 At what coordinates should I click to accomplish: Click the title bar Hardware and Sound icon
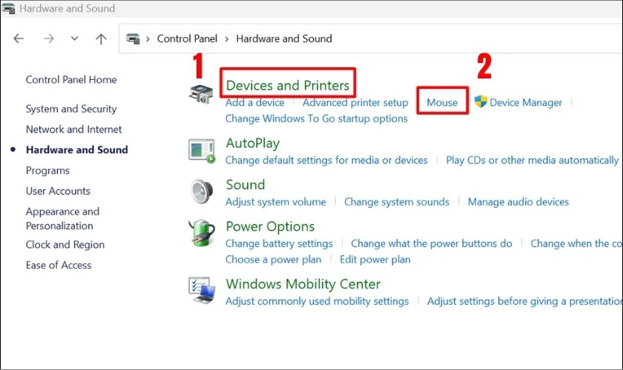point(8,8)
